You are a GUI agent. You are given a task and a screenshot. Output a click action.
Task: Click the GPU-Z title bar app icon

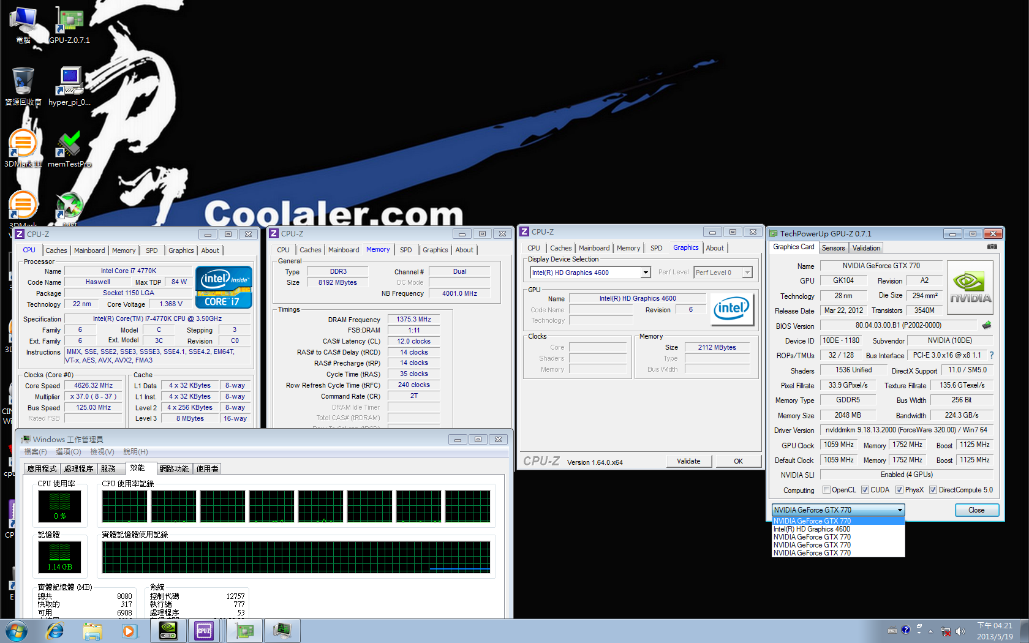[774, 233]
